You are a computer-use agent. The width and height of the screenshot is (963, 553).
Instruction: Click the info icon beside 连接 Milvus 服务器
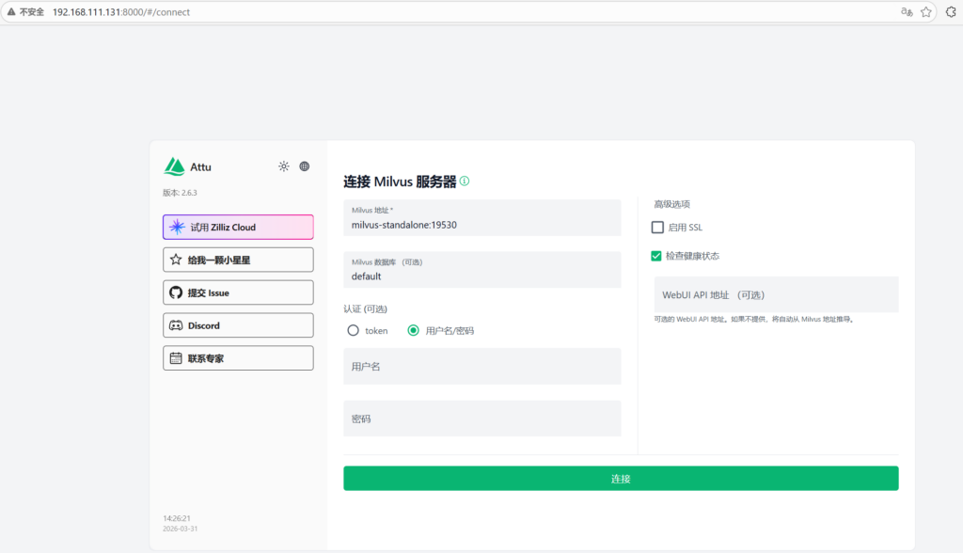tap(465, 182)
